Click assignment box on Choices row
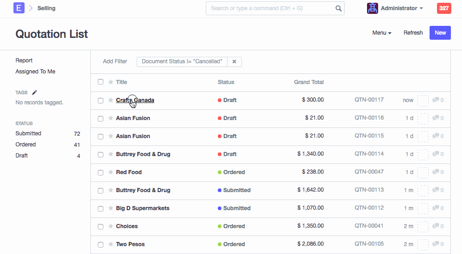This screenshot has height=254, width=462. coord(423,226)
